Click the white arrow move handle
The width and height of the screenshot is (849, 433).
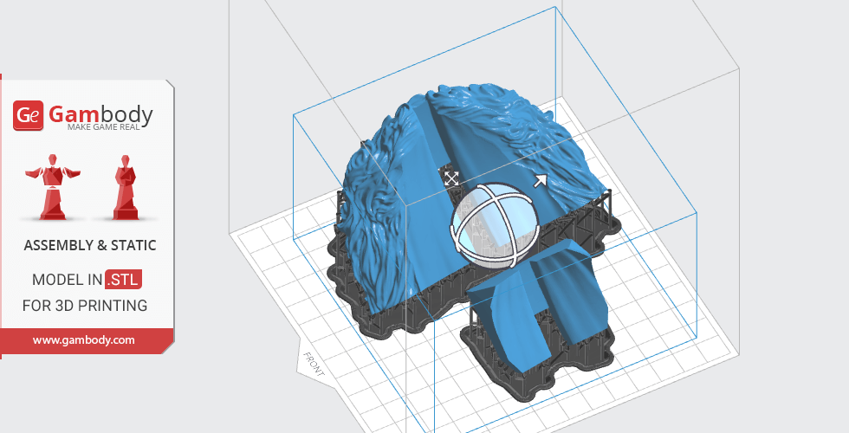pos(540,180)
